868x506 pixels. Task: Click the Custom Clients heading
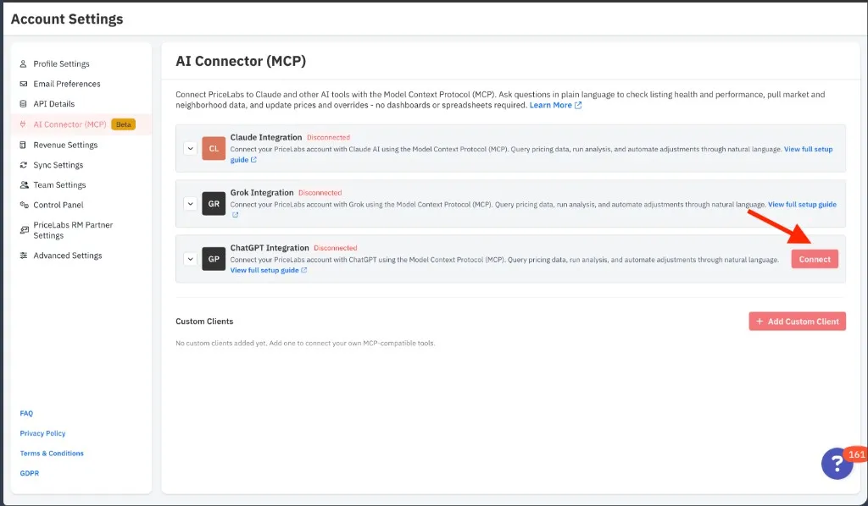(x=204, y=321)
